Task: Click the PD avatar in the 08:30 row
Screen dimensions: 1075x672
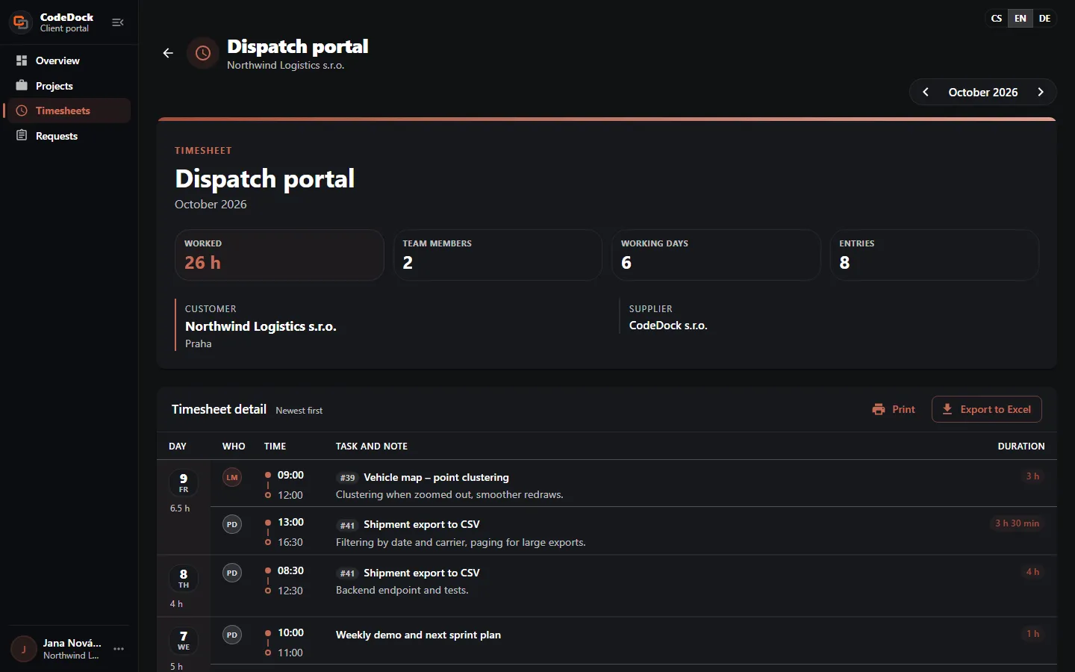Action: 232,573
